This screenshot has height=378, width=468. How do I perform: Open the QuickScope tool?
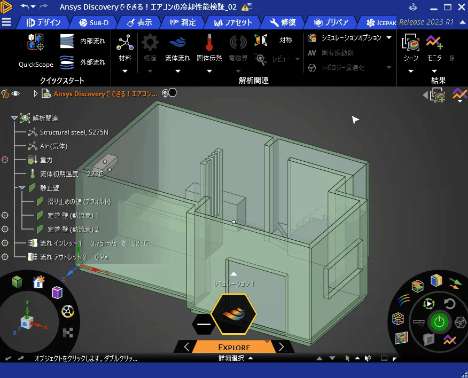click(x=36, y=50)
